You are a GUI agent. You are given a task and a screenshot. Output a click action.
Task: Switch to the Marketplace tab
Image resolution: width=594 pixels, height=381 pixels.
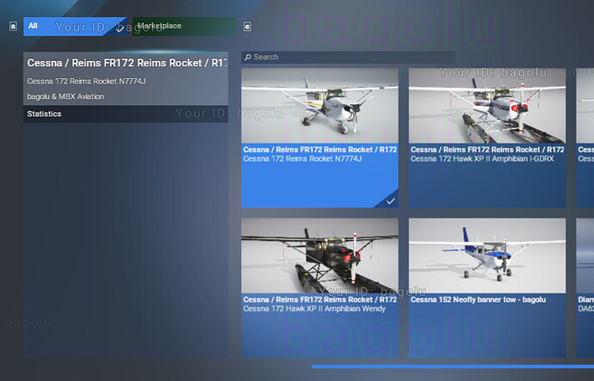tap(184, 27)
